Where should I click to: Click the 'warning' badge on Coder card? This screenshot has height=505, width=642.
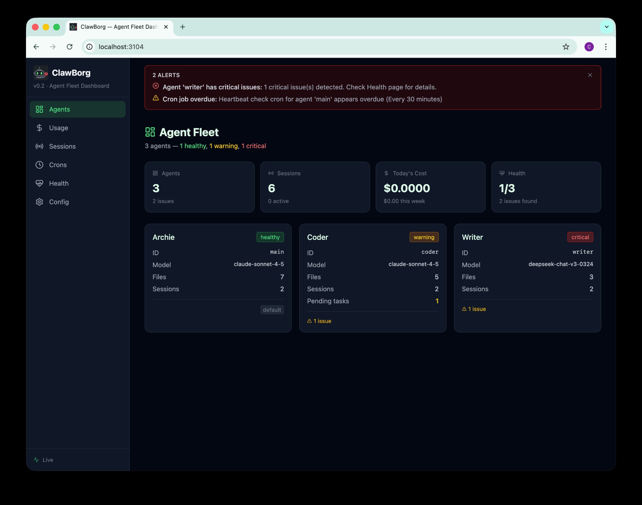point(424,237)
